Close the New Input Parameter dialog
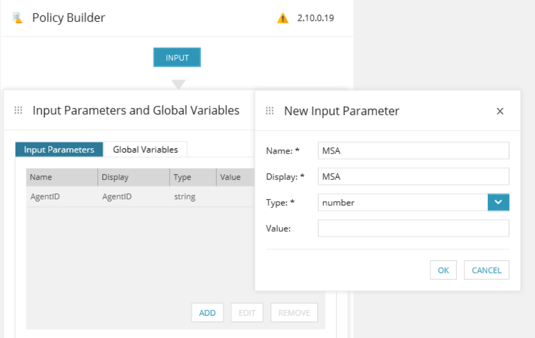 500,111
